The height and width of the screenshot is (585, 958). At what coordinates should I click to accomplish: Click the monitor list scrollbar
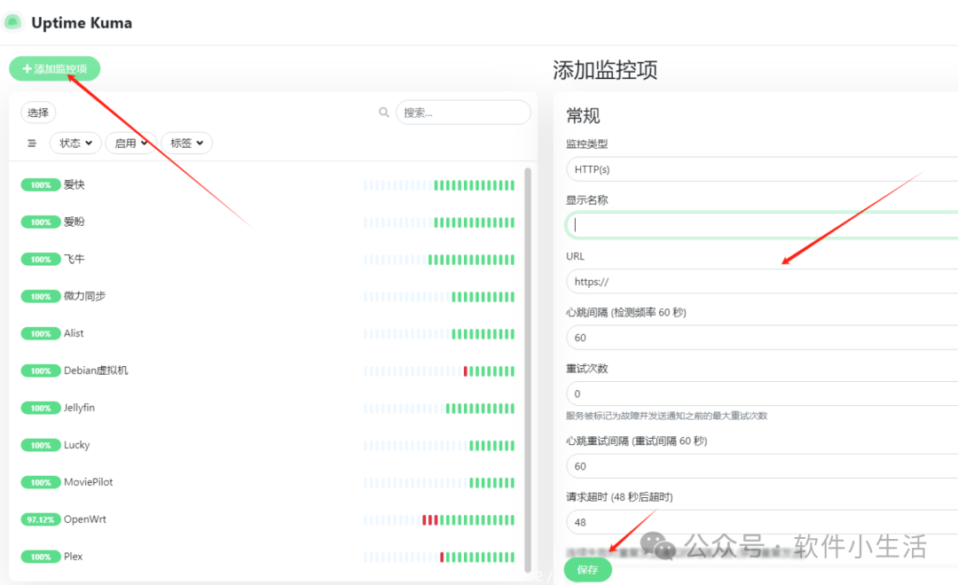click(x=528, y=370)
